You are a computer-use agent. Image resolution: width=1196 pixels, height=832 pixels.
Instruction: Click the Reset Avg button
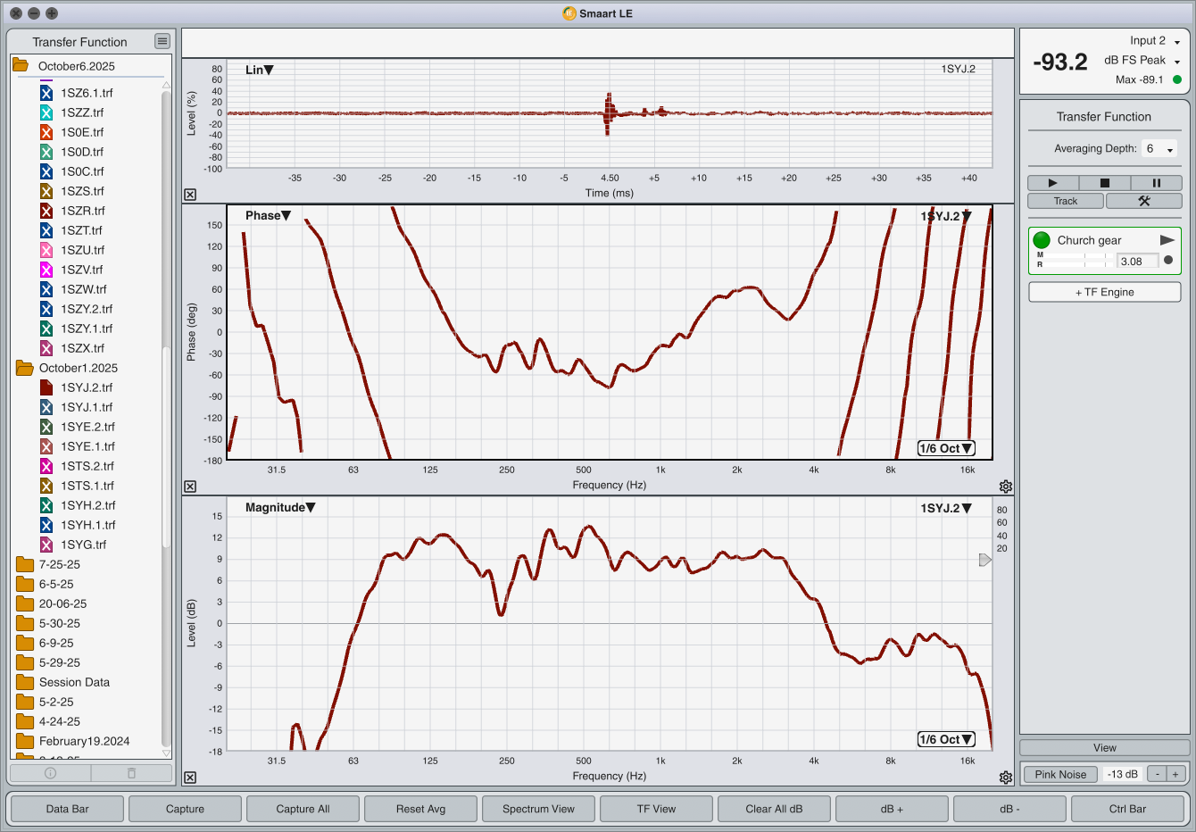420,809
